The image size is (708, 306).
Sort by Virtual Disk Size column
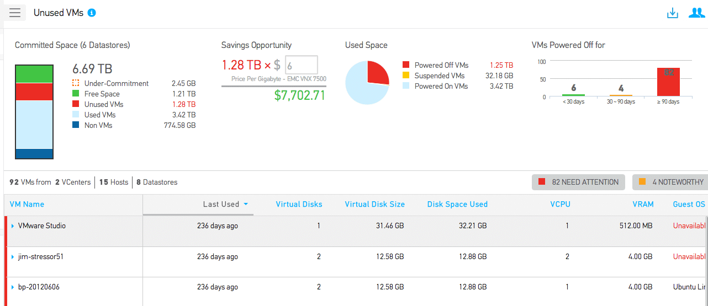coord(374,204)
